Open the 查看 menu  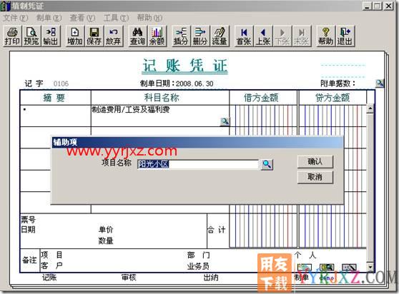[82, 18]
